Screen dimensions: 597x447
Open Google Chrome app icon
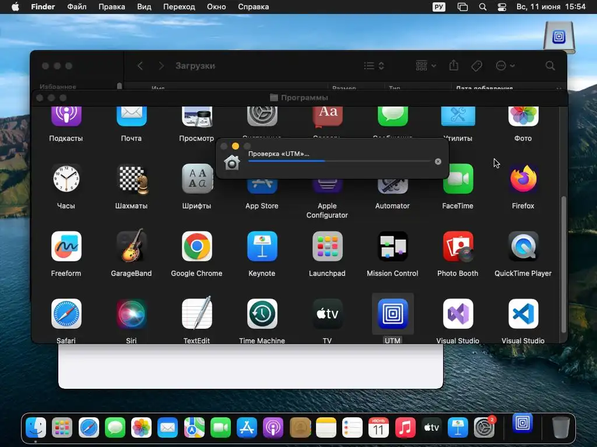196,246
